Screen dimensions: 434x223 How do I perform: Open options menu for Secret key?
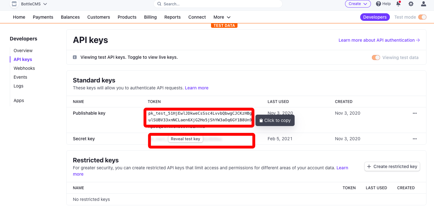414,139
